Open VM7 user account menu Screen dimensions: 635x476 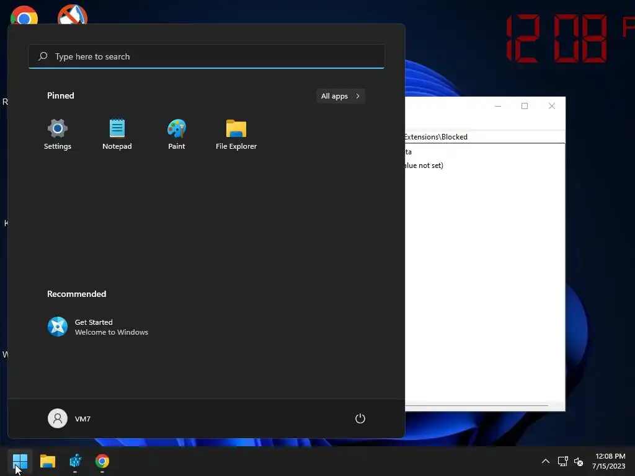(69, 418)
